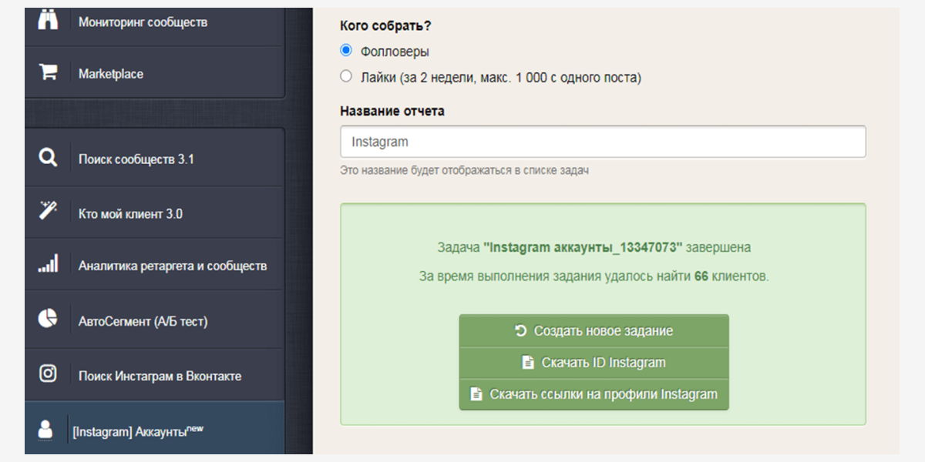Go to Поиск сообществ 3.1
This screenshot has height=462, width=925.
pos(155,159)
